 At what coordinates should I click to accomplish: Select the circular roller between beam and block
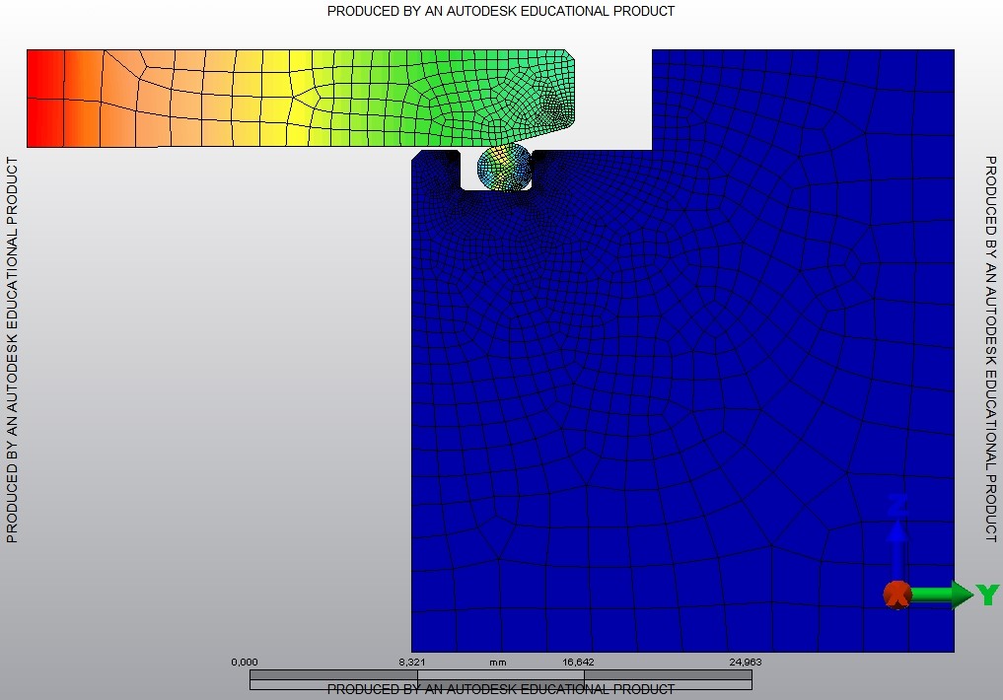click(x=505, y=168)
